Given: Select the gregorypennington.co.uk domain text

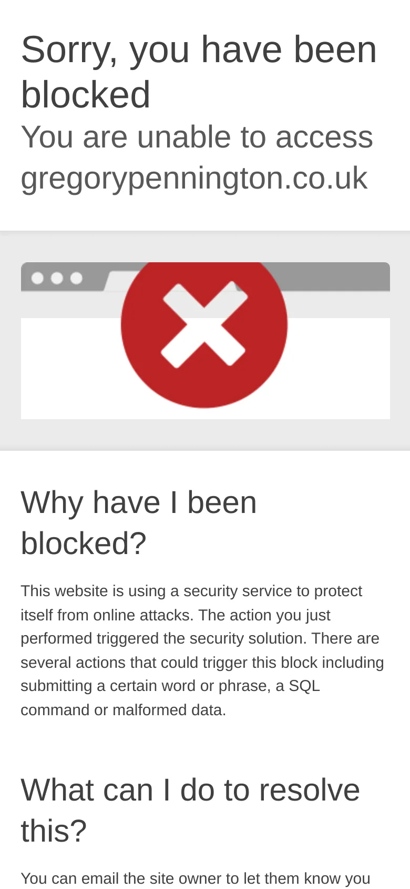Looking at the screenshot, I should [194, 178].
